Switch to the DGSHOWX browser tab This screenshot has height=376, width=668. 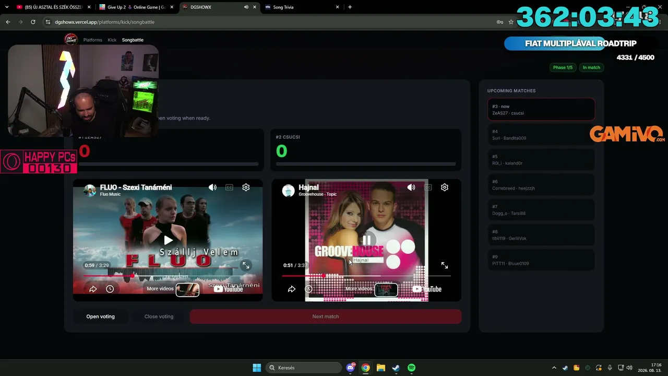click(x=218, y=7)
